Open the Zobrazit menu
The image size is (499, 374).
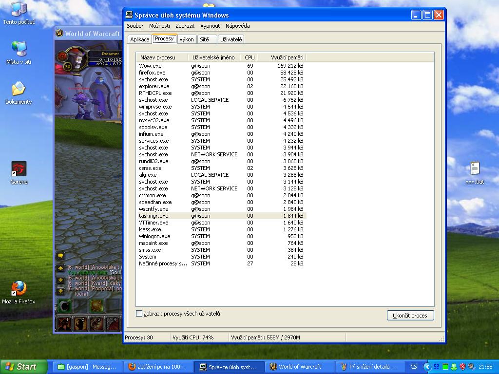tap(185, 26)
